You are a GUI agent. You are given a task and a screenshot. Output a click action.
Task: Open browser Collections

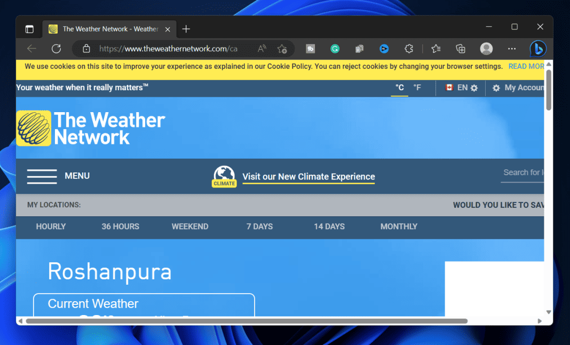pyautogui.click(x=460, y=49)
